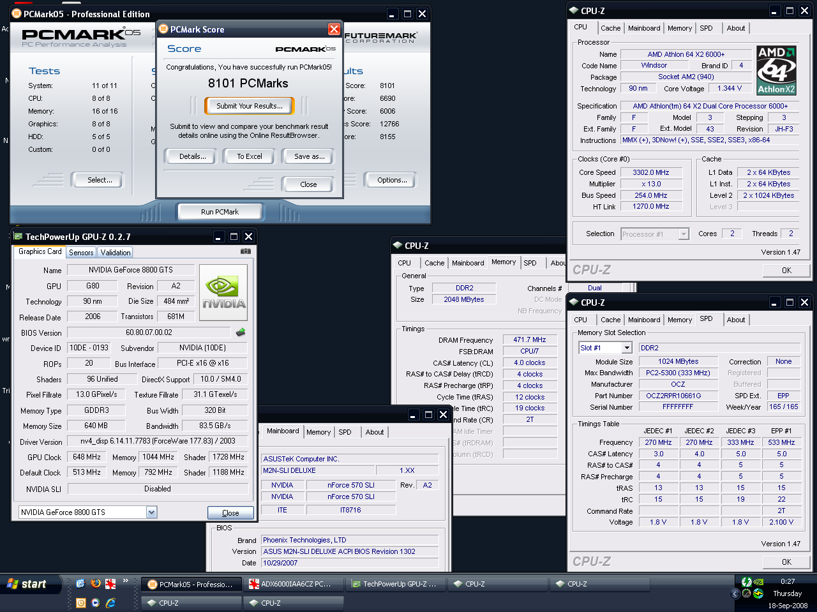Click the GPU-Z screenshot camera icon
Image resolution: width=817 pixels, height=612 pixels.
pyautogui.click(x=245, y=251)
